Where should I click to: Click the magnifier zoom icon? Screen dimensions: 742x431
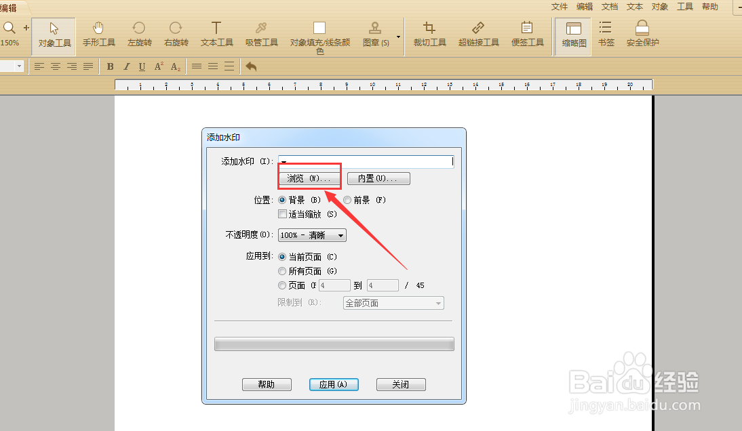pos(9,28)
